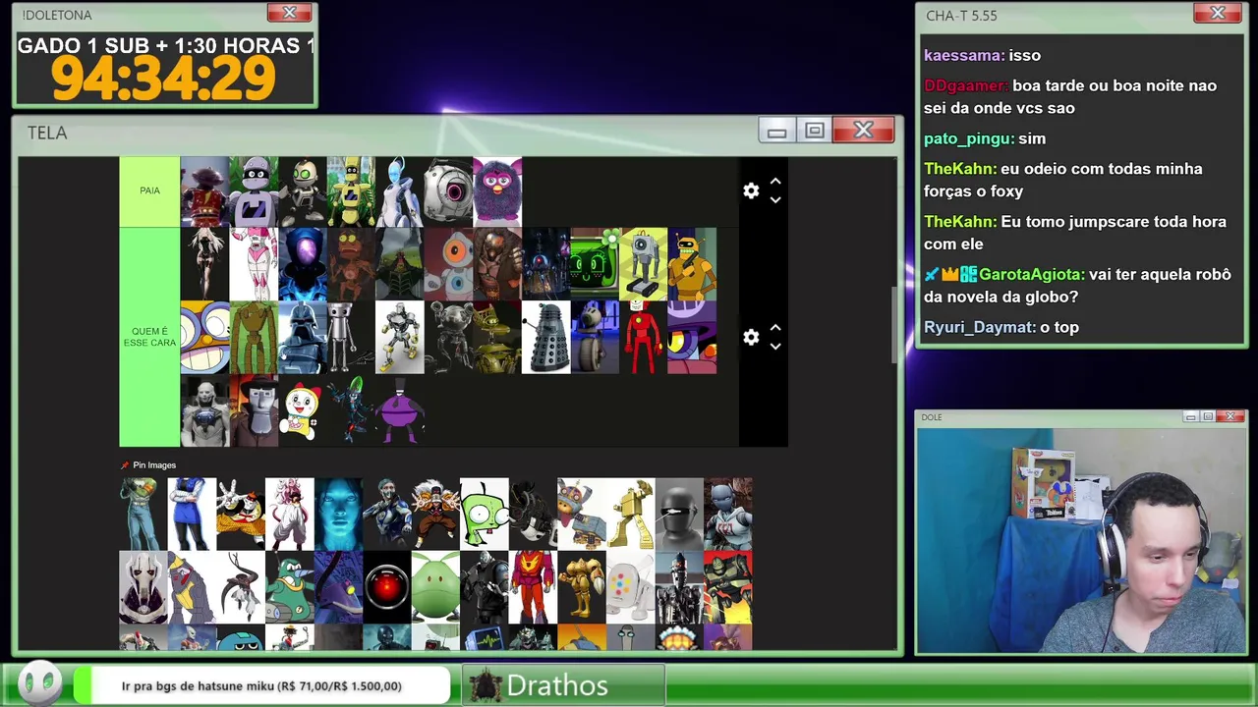This screenshot has width=1258, height=707.
Task: Select the small robot on the yellow background
Action: click(x=644, y=264)
